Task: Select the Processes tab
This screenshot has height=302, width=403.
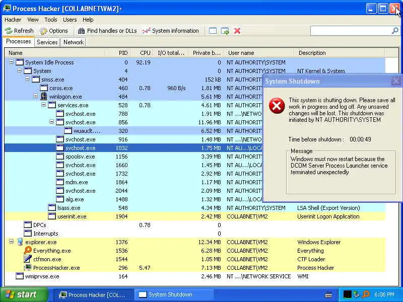Action: click(19, 42)
